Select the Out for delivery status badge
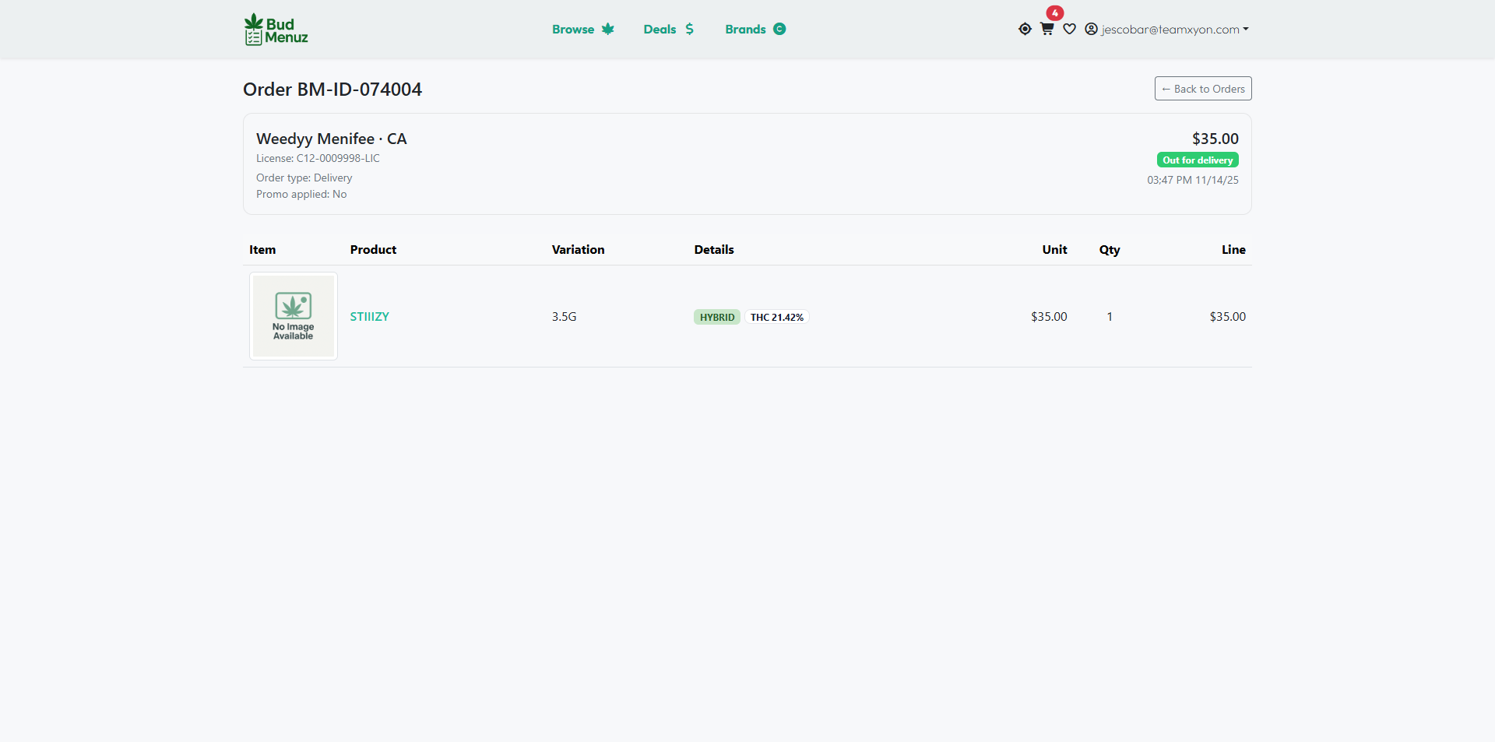This screenshot has height=742, width=1495. point(1198,160)
